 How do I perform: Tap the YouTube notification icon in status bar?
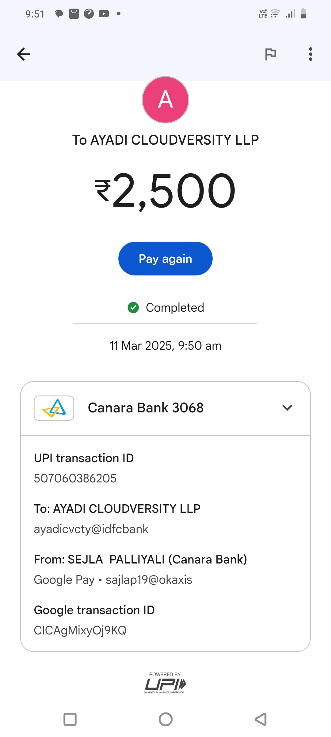[104, 14]
